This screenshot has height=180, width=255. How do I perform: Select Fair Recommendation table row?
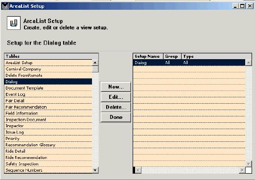point(48,107)
